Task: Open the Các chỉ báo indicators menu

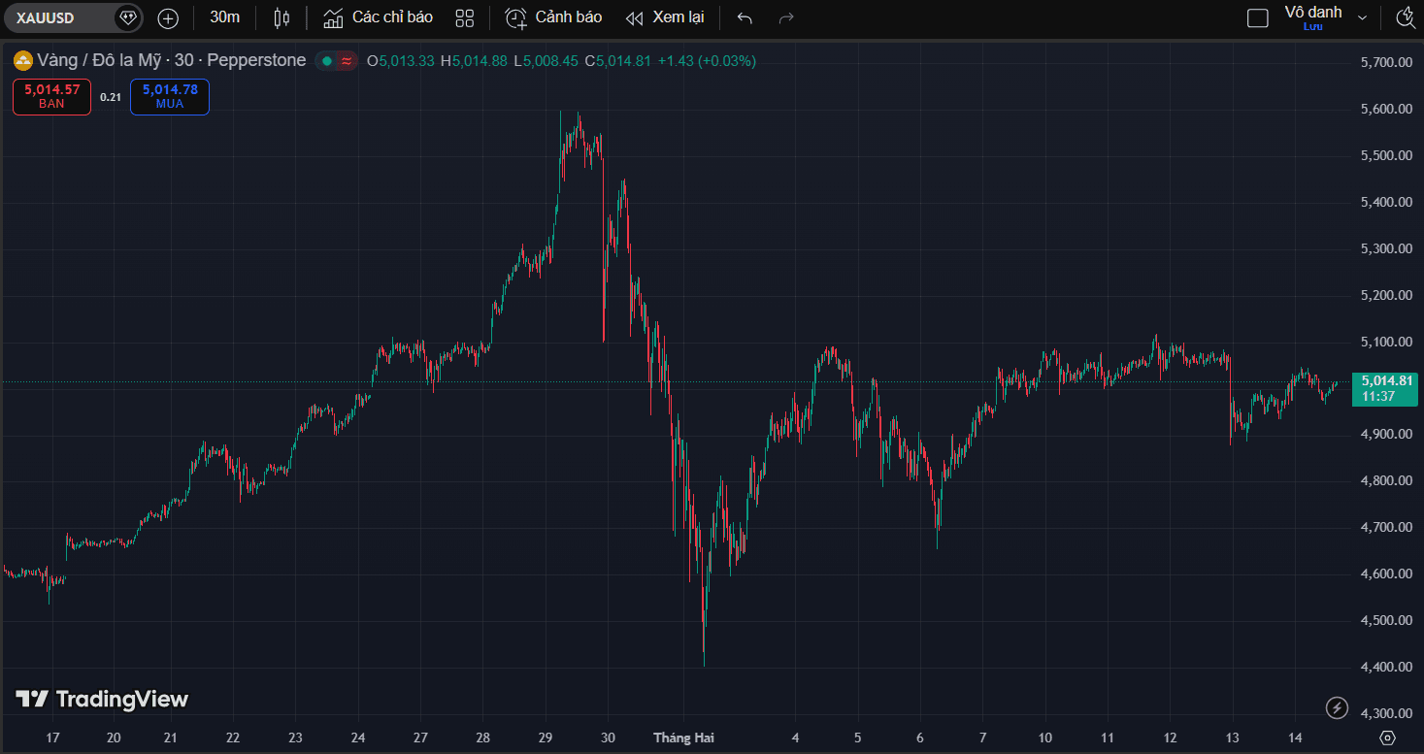Action: [379, 17]
